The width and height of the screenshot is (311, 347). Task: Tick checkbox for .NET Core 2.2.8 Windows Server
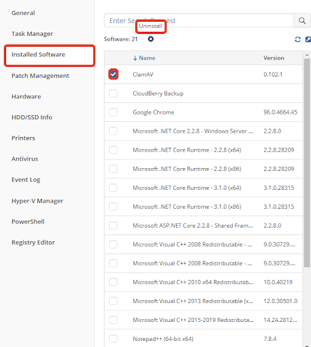(x=113, y=131)
